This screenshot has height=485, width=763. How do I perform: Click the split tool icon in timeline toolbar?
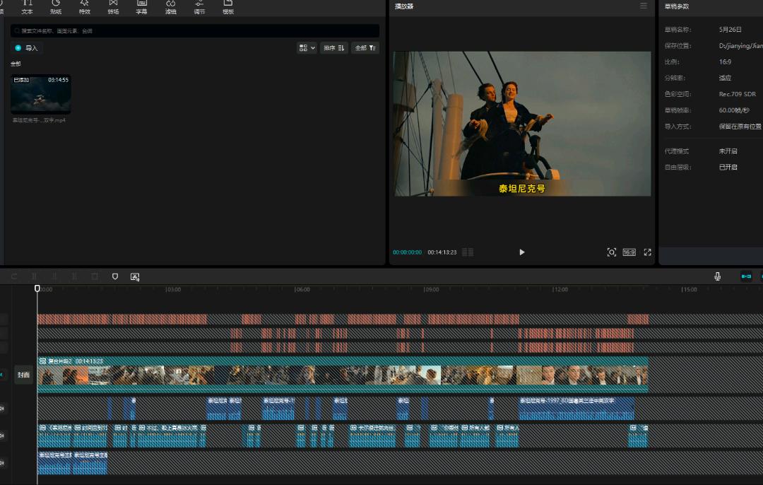point(34,276)
